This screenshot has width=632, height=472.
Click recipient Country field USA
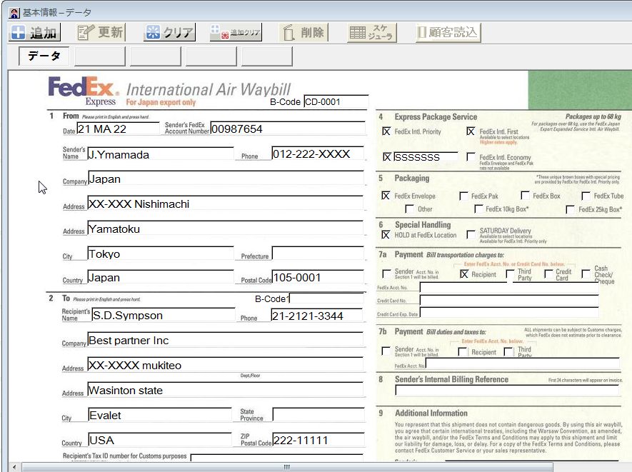coord(160,440)
